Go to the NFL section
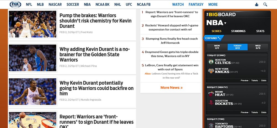277x128 pixels. 29,5
